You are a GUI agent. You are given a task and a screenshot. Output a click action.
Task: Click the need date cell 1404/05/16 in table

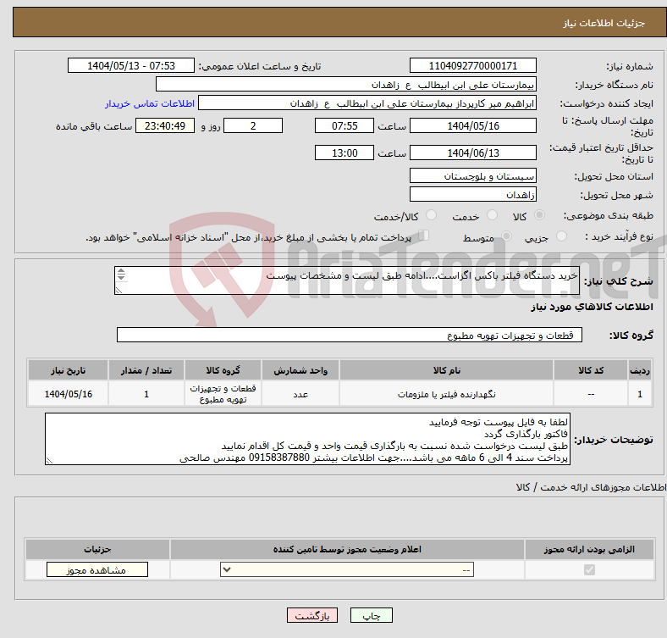coord(68,394)
